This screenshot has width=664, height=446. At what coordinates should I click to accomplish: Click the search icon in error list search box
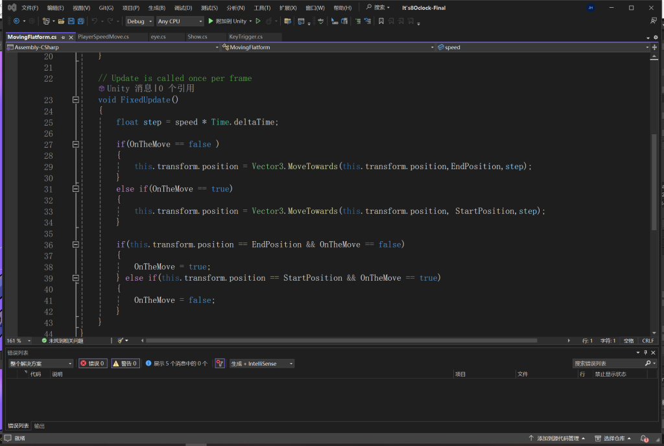coord(648,364)
